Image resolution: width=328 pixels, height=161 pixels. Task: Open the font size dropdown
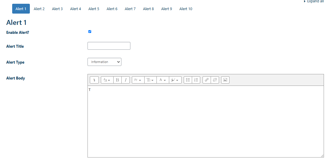(x=150, y=80)
